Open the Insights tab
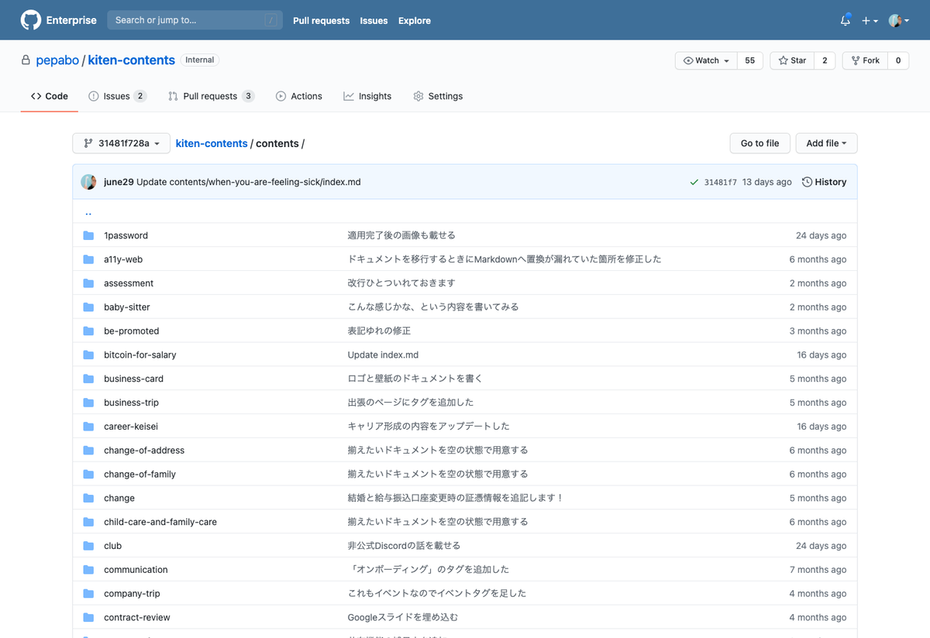This screenshot has height=638, width=930. (x=367, y=96)
